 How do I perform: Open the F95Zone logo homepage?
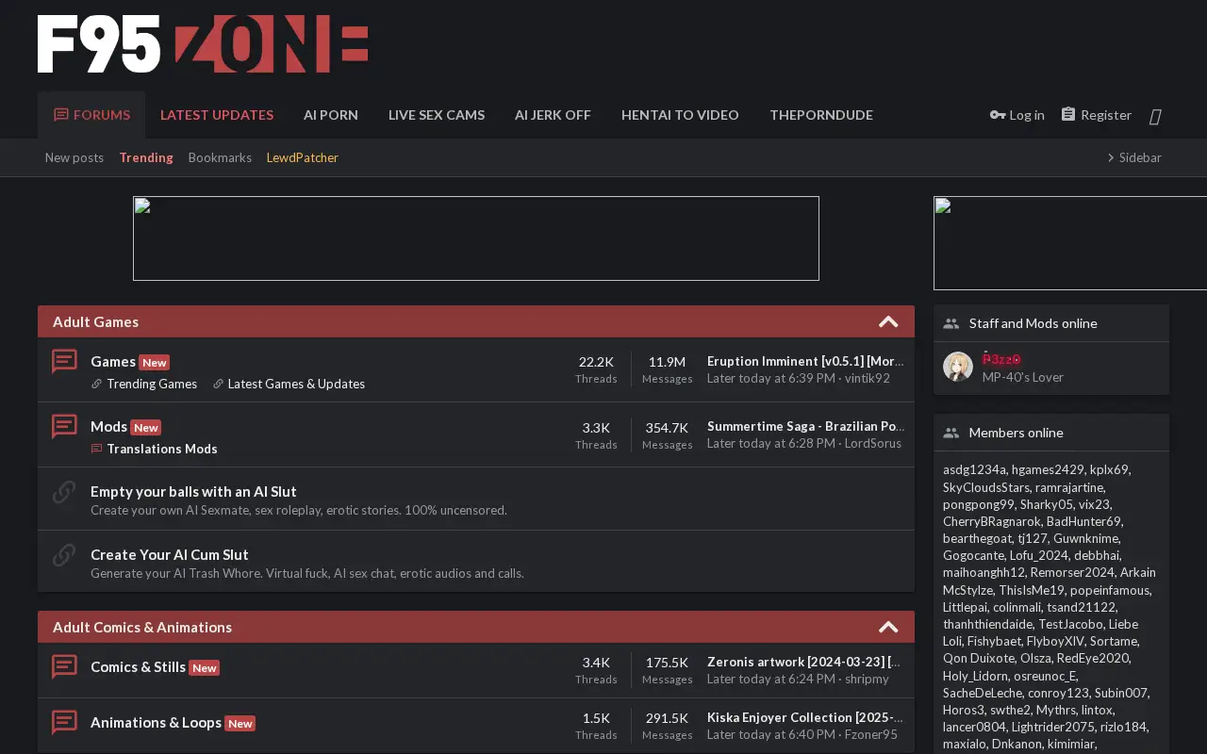(203, 44)
